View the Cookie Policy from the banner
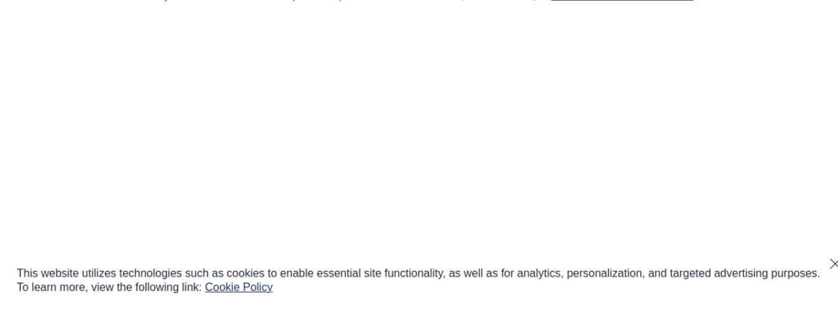The image size is (838, 314). click(238, 287)
